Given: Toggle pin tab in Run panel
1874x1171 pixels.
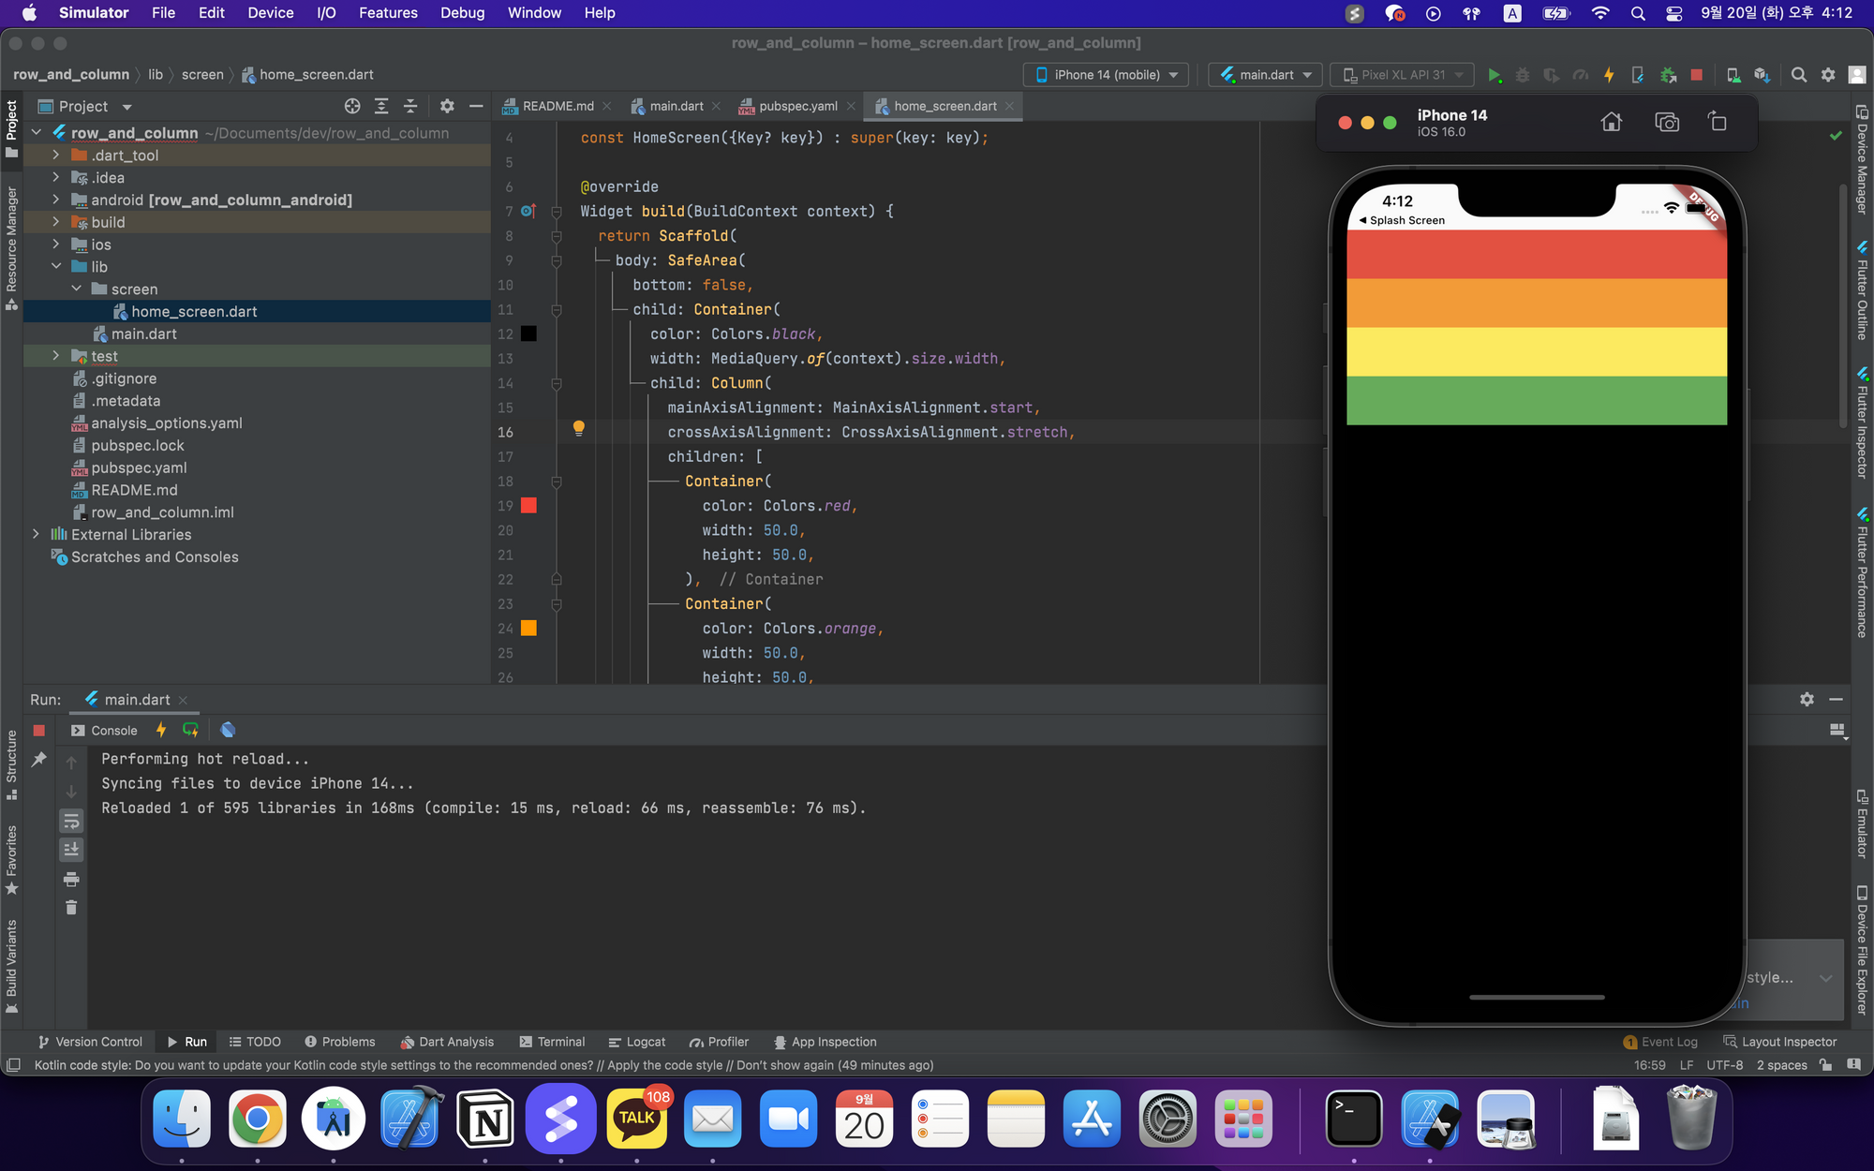Looking at the screenshot, I should click(39, 760).
